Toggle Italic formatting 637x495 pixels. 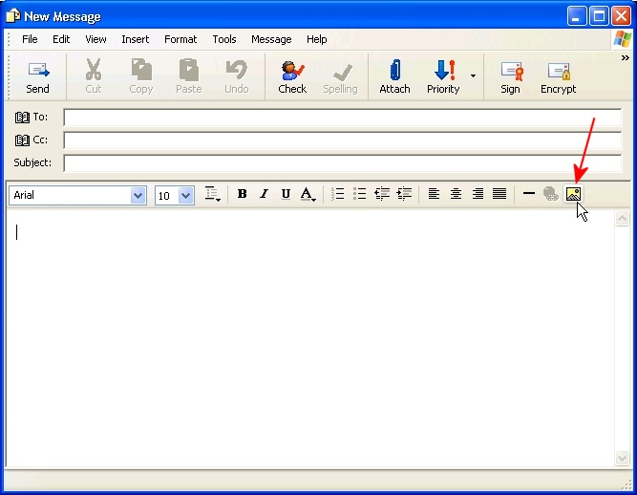(x=264, y=194)
